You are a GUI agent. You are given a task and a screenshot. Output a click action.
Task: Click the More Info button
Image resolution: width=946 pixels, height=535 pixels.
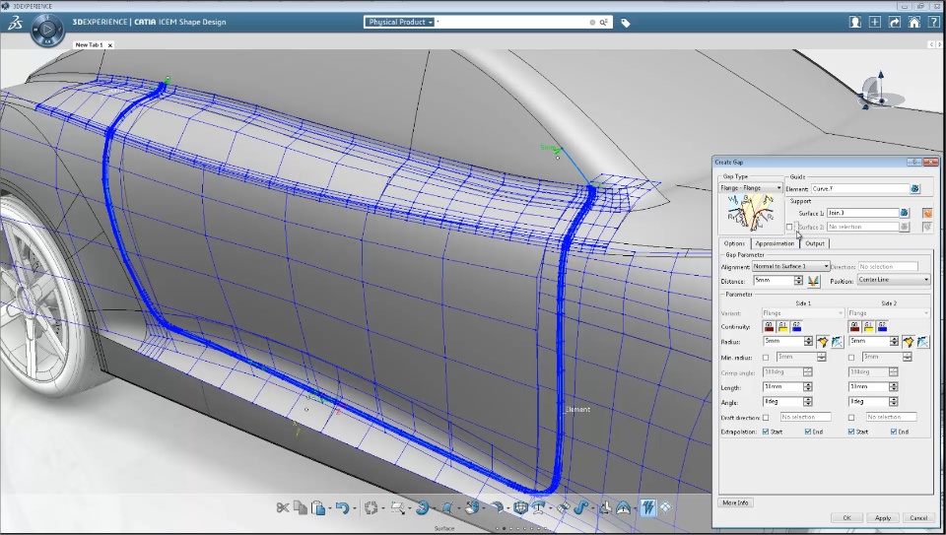coord(736,502)
